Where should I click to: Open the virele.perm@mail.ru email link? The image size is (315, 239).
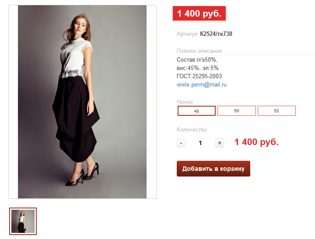tap(201, 84)
